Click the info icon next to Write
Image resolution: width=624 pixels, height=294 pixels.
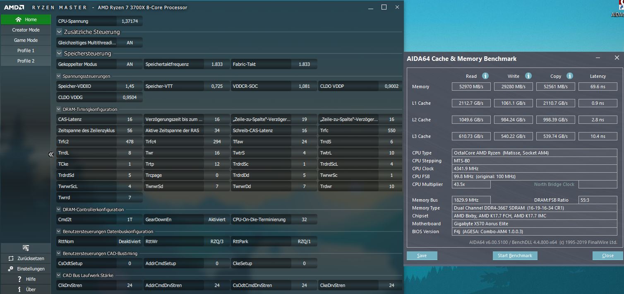pyautogui.click(x=528, y=76)
